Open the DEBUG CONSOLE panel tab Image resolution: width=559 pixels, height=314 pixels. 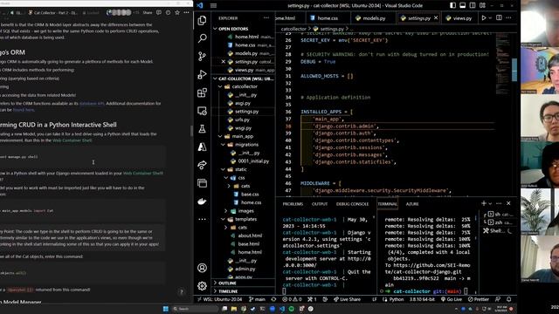pyautogui.click(x=352, y=204)
